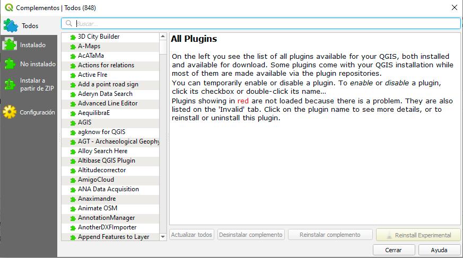Click the Instalar a partir de ZIP icon

10,84
